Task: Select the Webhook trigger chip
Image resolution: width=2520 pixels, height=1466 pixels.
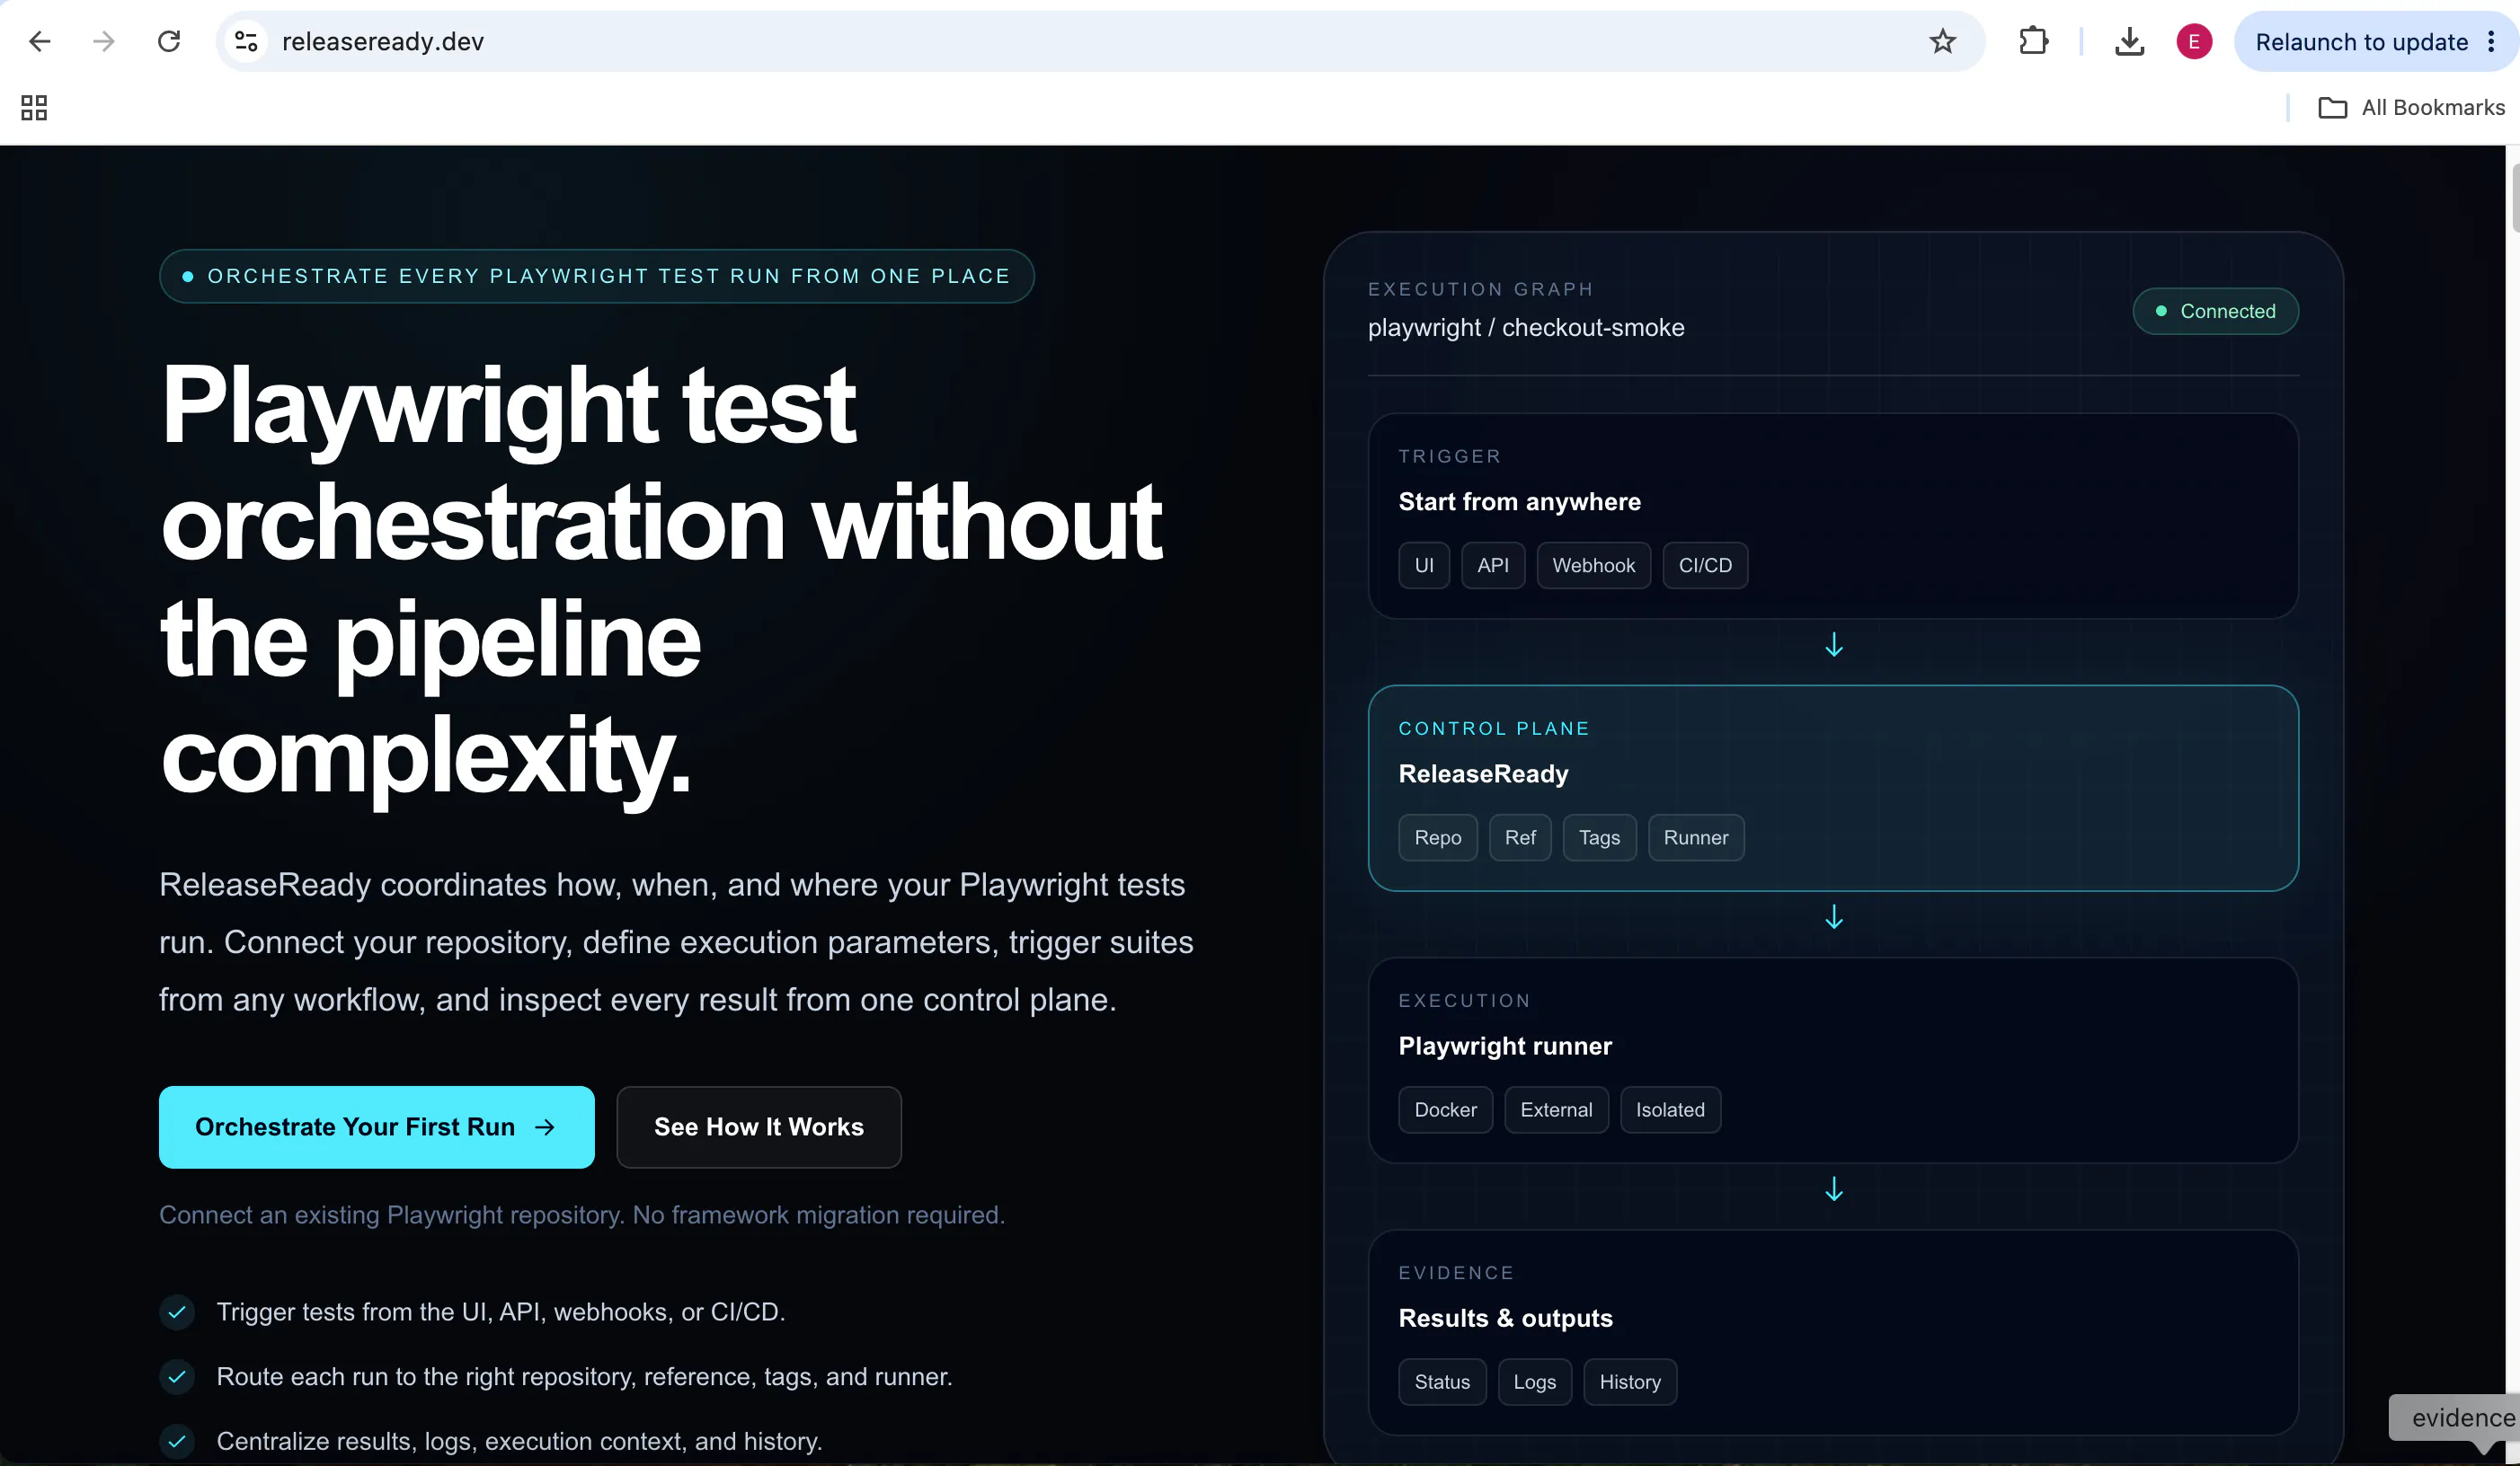Action: coord(1594,566)
